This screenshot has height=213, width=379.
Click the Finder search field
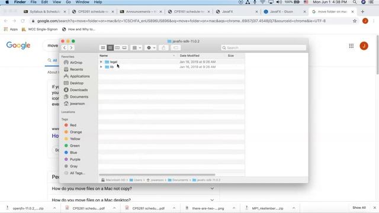[264, 48]
